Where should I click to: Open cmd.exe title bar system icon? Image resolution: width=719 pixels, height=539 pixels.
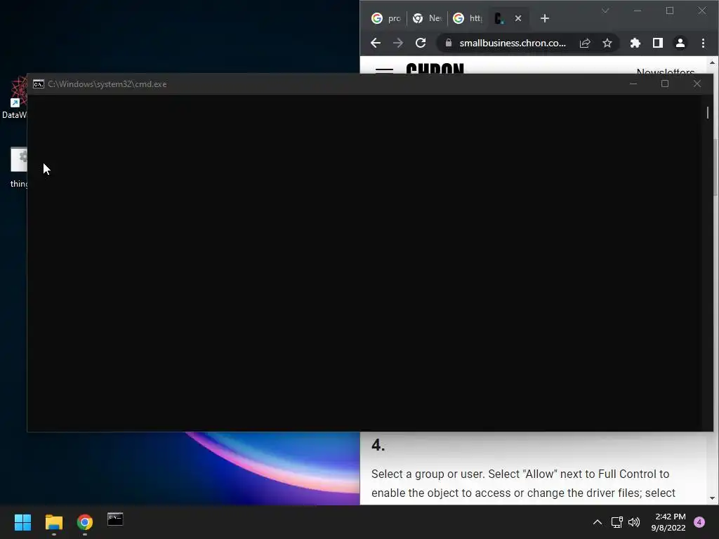click(x=39, y=84)
